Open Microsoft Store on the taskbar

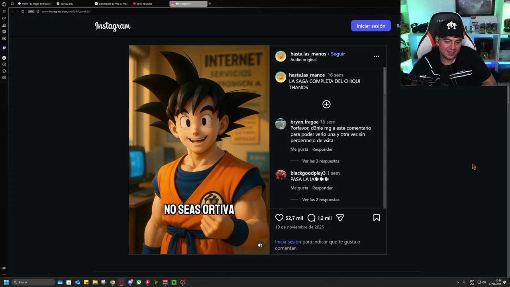[x=69, y=282]
